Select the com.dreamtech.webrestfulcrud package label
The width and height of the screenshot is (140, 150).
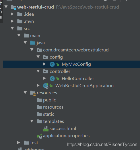(x=76, y=50)
